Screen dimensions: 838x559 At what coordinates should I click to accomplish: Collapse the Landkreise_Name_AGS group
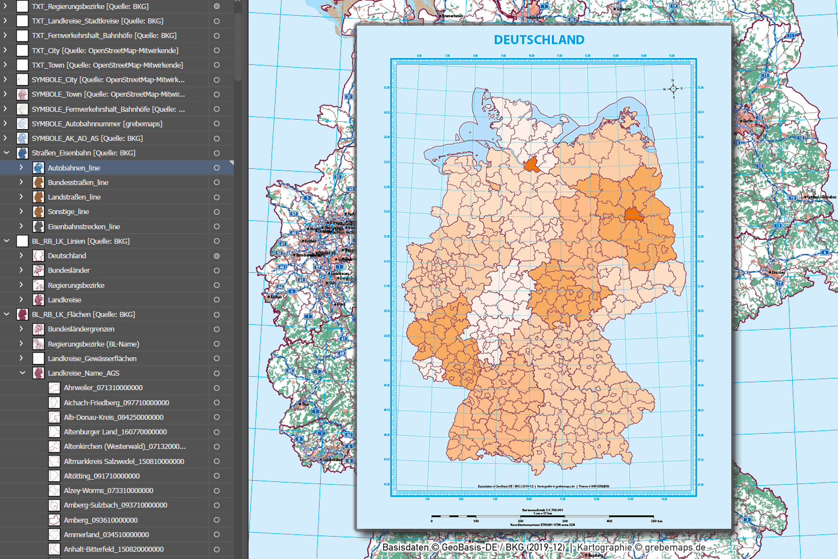tap(22, 373)
